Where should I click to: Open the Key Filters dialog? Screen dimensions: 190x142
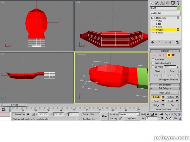click(132, 118)
